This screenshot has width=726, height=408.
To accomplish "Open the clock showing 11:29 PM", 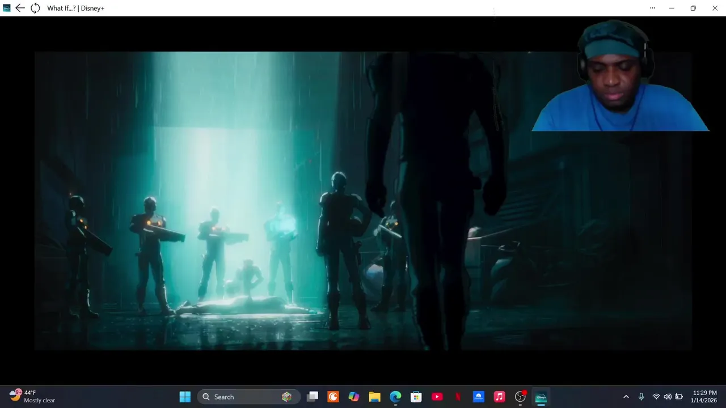I will [705, 397].
